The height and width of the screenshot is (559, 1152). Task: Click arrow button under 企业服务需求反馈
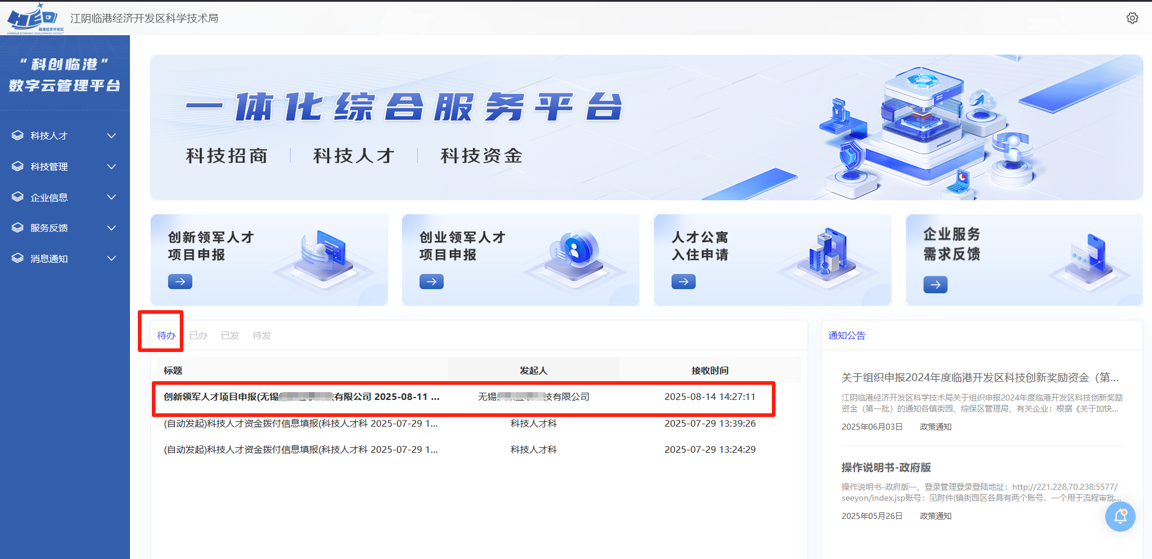[935, 285]
